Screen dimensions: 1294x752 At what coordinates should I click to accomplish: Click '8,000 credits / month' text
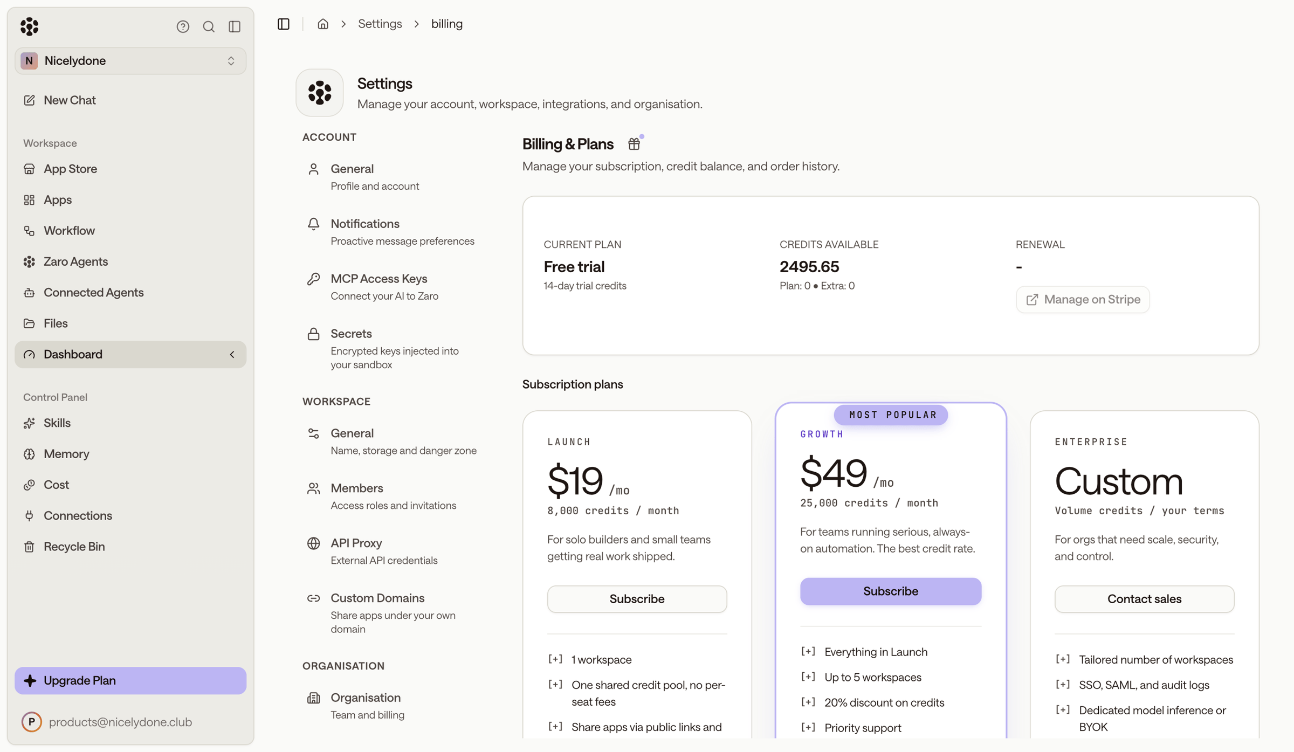pyautogui.click(x=613, y=510)
